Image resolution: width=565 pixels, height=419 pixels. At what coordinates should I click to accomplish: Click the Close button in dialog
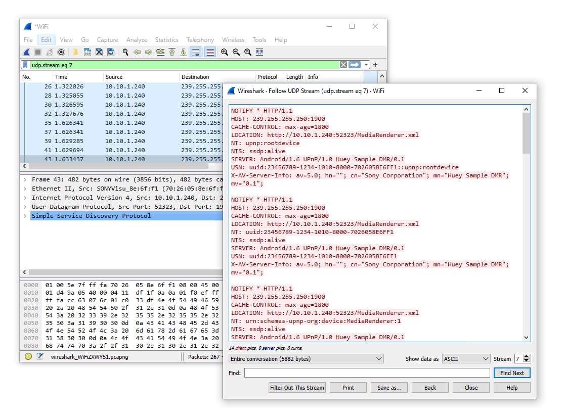[x=471, y=388]
